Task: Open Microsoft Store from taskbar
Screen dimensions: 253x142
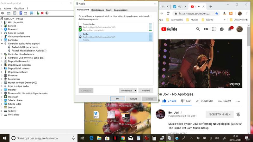Action: point(107,138)
